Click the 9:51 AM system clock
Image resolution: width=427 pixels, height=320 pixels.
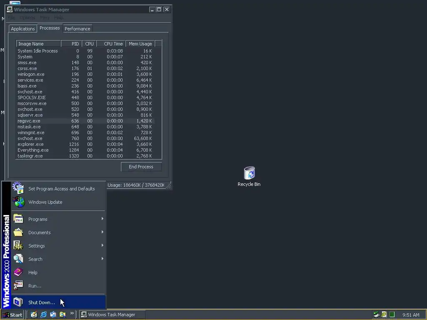[x=411, y=315]
